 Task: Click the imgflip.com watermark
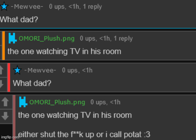pyautogui.click(x=10, y=137)
